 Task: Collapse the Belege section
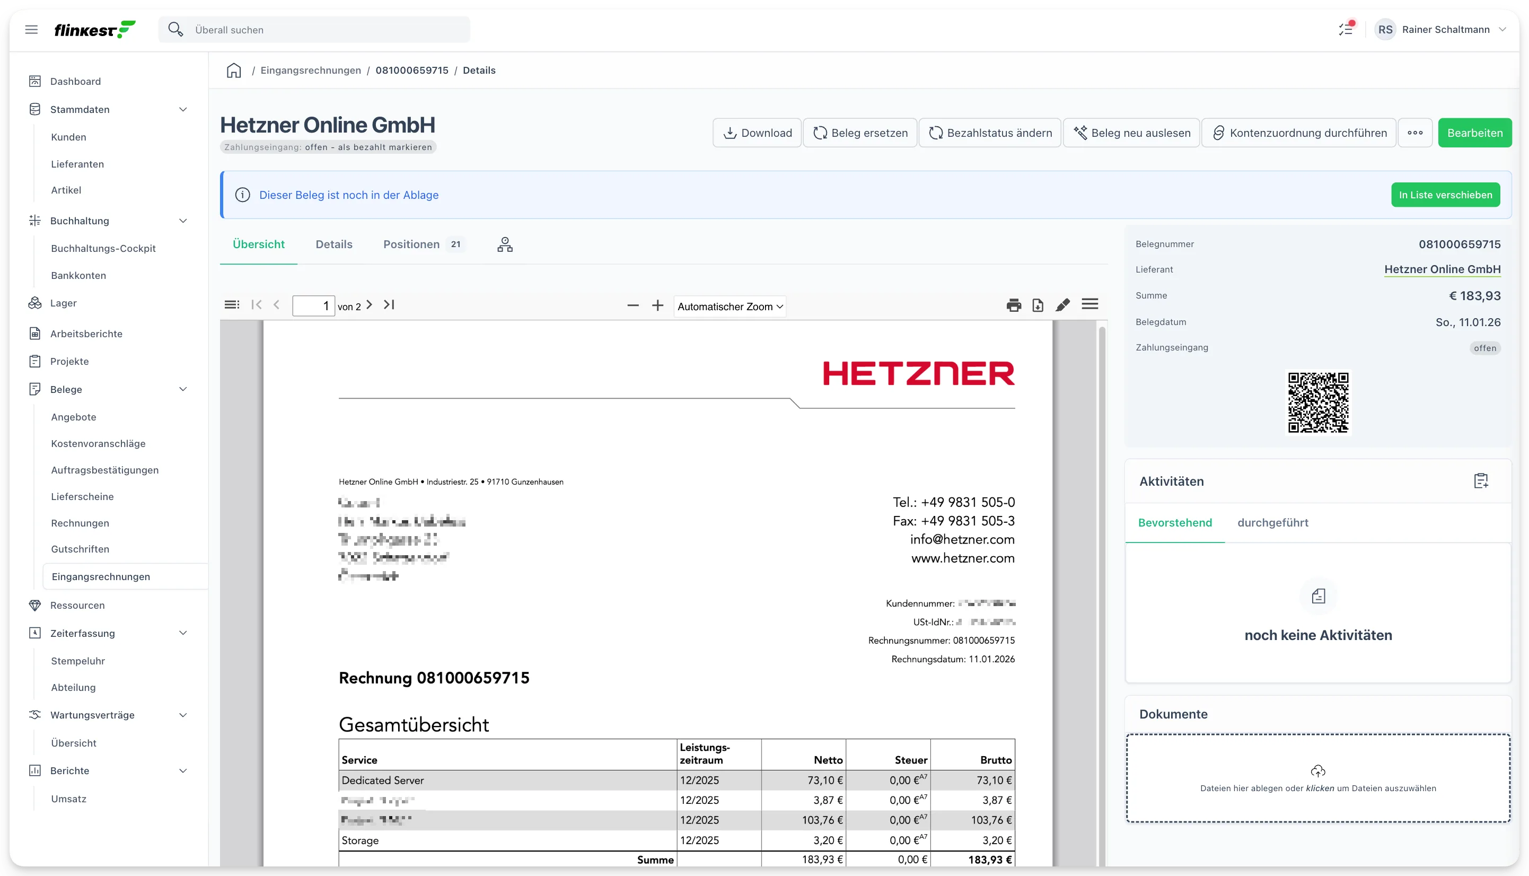tap(183, 389)
